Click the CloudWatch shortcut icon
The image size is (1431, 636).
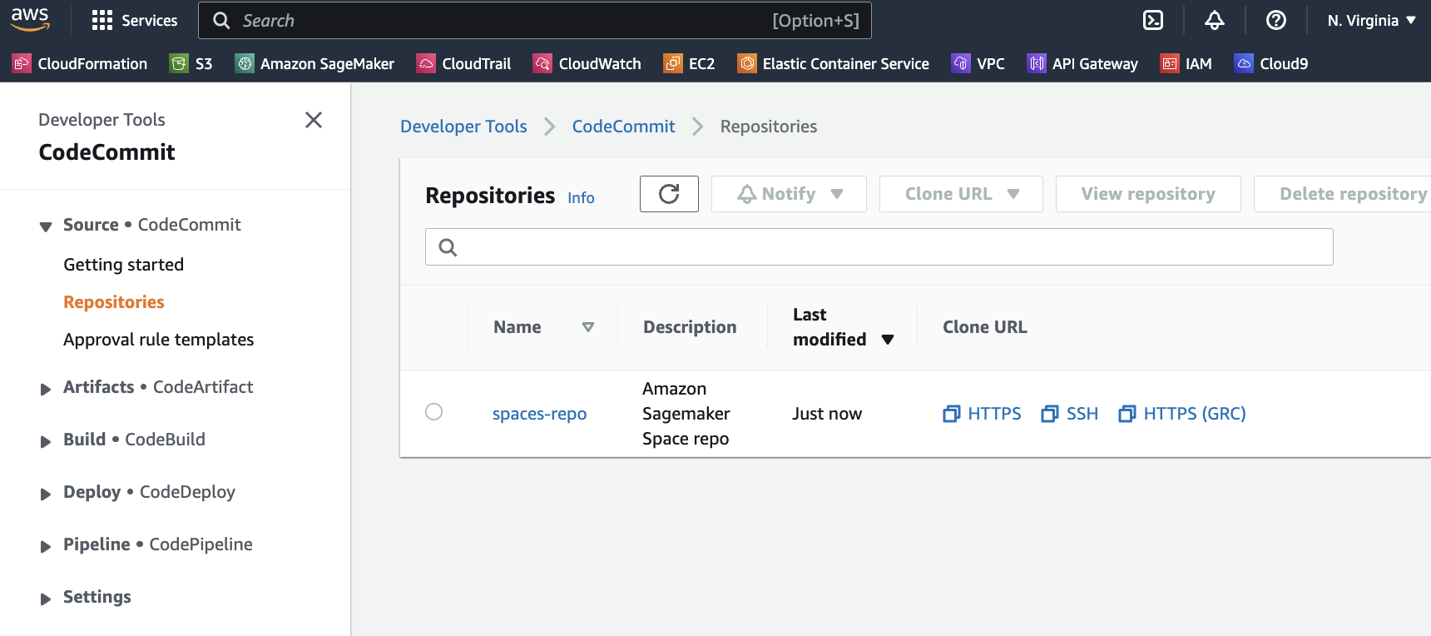542,63
